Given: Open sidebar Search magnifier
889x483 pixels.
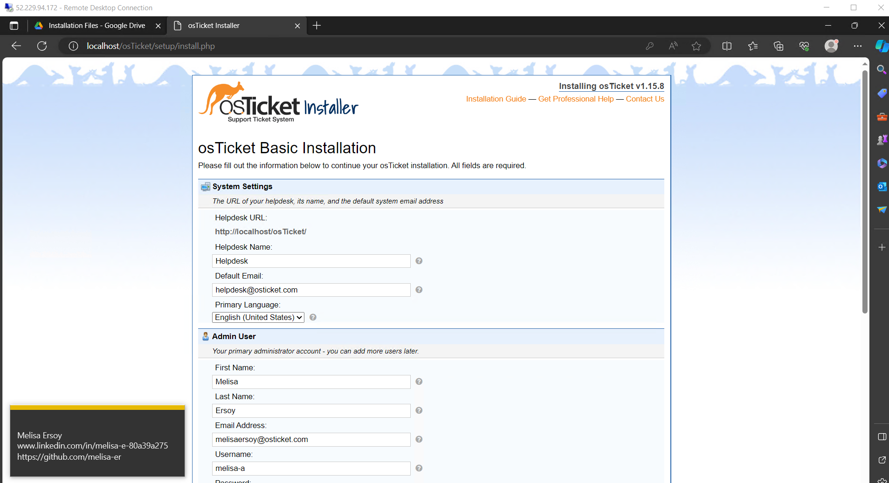Looking at the screenshot, I should point(882,69).
